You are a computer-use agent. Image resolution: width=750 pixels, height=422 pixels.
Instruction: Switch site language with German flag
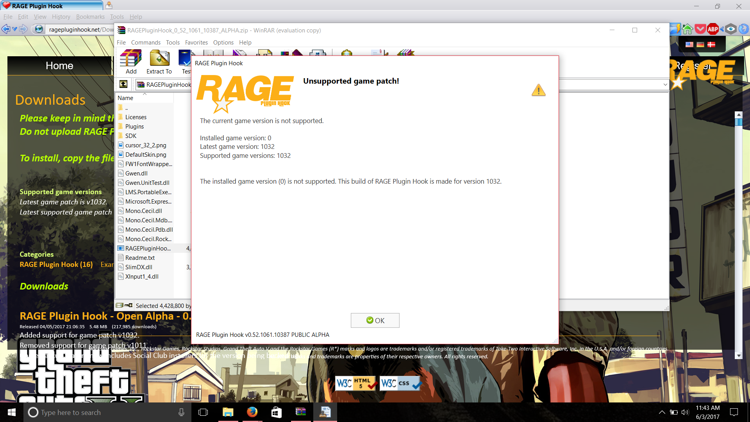(x=700, y=45)
